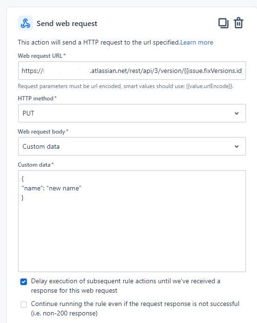This screenshot has height=323, width=257.
Task: Uncheck Delay execution of subsequent rule actions
Action: pyautogui.click(x=24, y=282)
